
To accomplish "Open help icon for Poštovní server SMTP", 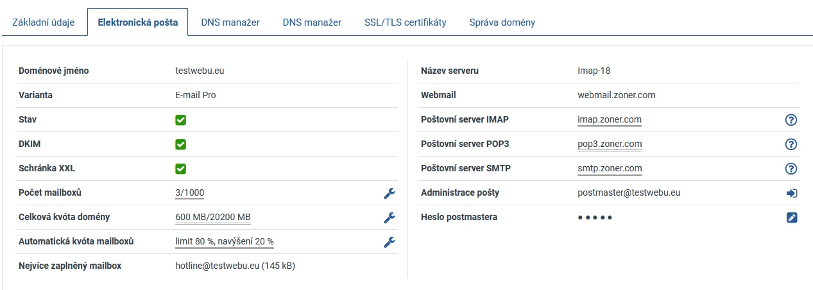I will point(791,169).
